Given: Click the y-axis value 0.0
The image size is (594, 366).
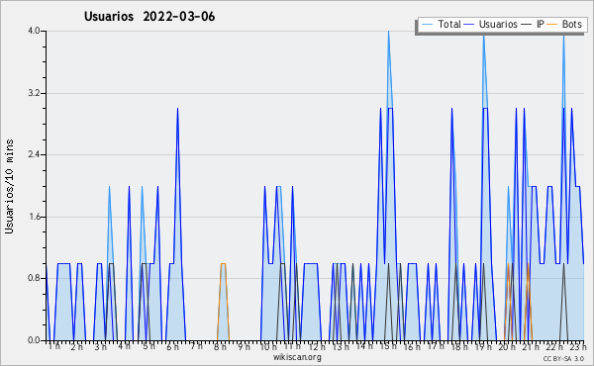Looking at the screenshot, I should (x=34, y=340).
